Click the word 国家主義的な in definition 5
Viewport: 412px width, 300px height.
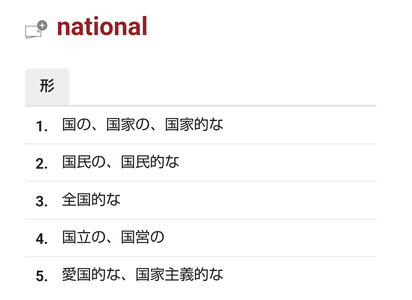[x=179, y=274]
